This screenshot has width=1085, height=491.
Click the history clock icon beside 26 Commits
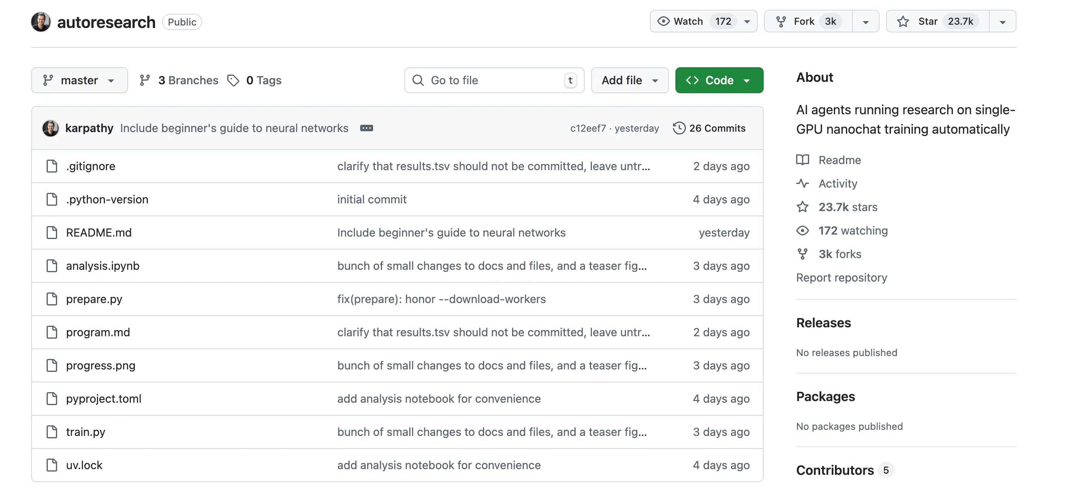click(x=679, y=128)
